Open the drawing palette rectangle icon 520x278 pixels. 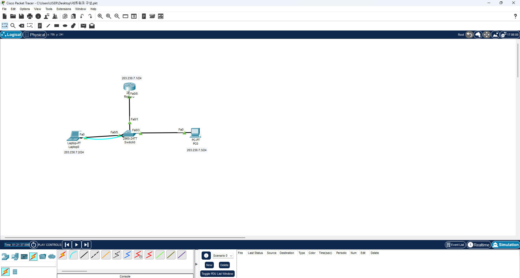point(125,16)
